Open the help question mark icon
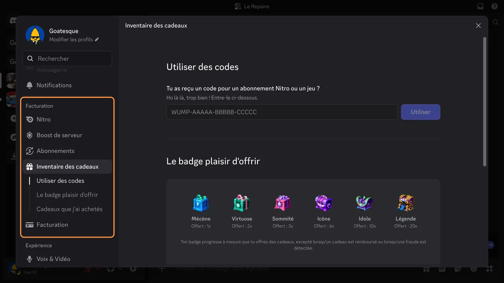This screenshot has width=504, height=283. (x=495, y=6)
